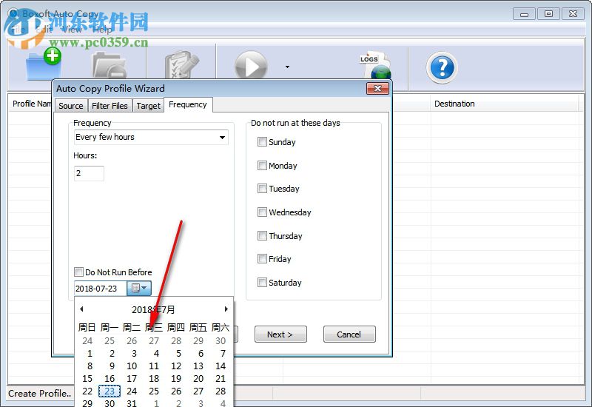Viewport: 592px width, 407px height.
Task: Open the Help menu
Action: (x=102, y=29)
